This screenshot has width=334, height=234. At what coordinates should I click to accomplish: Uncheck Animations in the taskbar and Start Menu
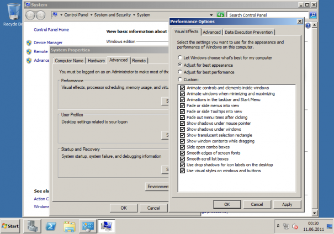pyautogui.click(x=182, y=100)
